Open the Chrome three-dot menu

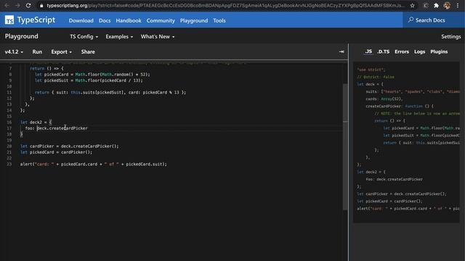click(458, 5)
